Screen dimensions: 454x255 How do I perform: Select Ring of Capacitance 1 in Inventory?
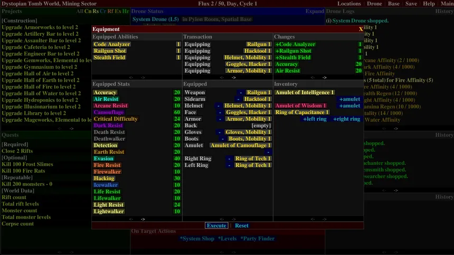[302, 112]
